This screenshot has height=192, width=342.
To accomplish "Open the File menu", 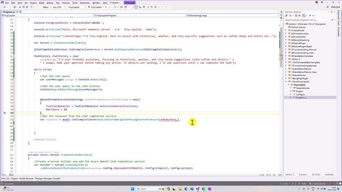I will [x=7, y=3].
